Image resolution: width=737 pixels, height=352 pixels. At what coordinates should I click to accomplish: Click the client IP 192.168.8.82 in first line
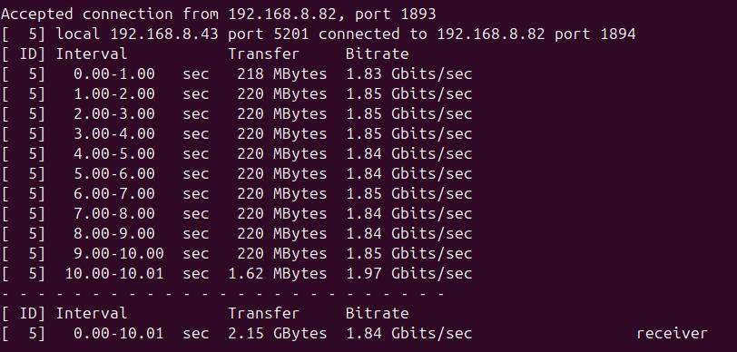pyautogui.click(x=282, y=15)
